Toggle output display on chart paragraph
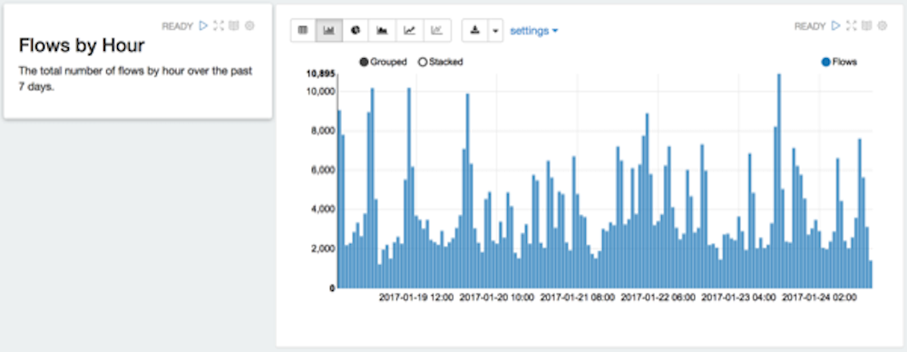Viewport: 907px width, 352px height. pos(866,25)
